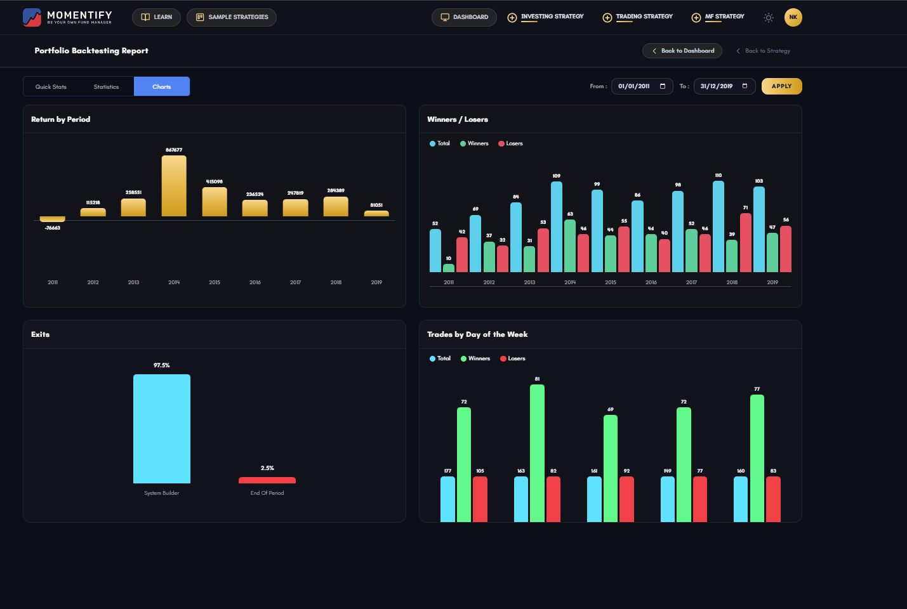Toggle Total series in Trades by Day legend

[x=440, y=358]
